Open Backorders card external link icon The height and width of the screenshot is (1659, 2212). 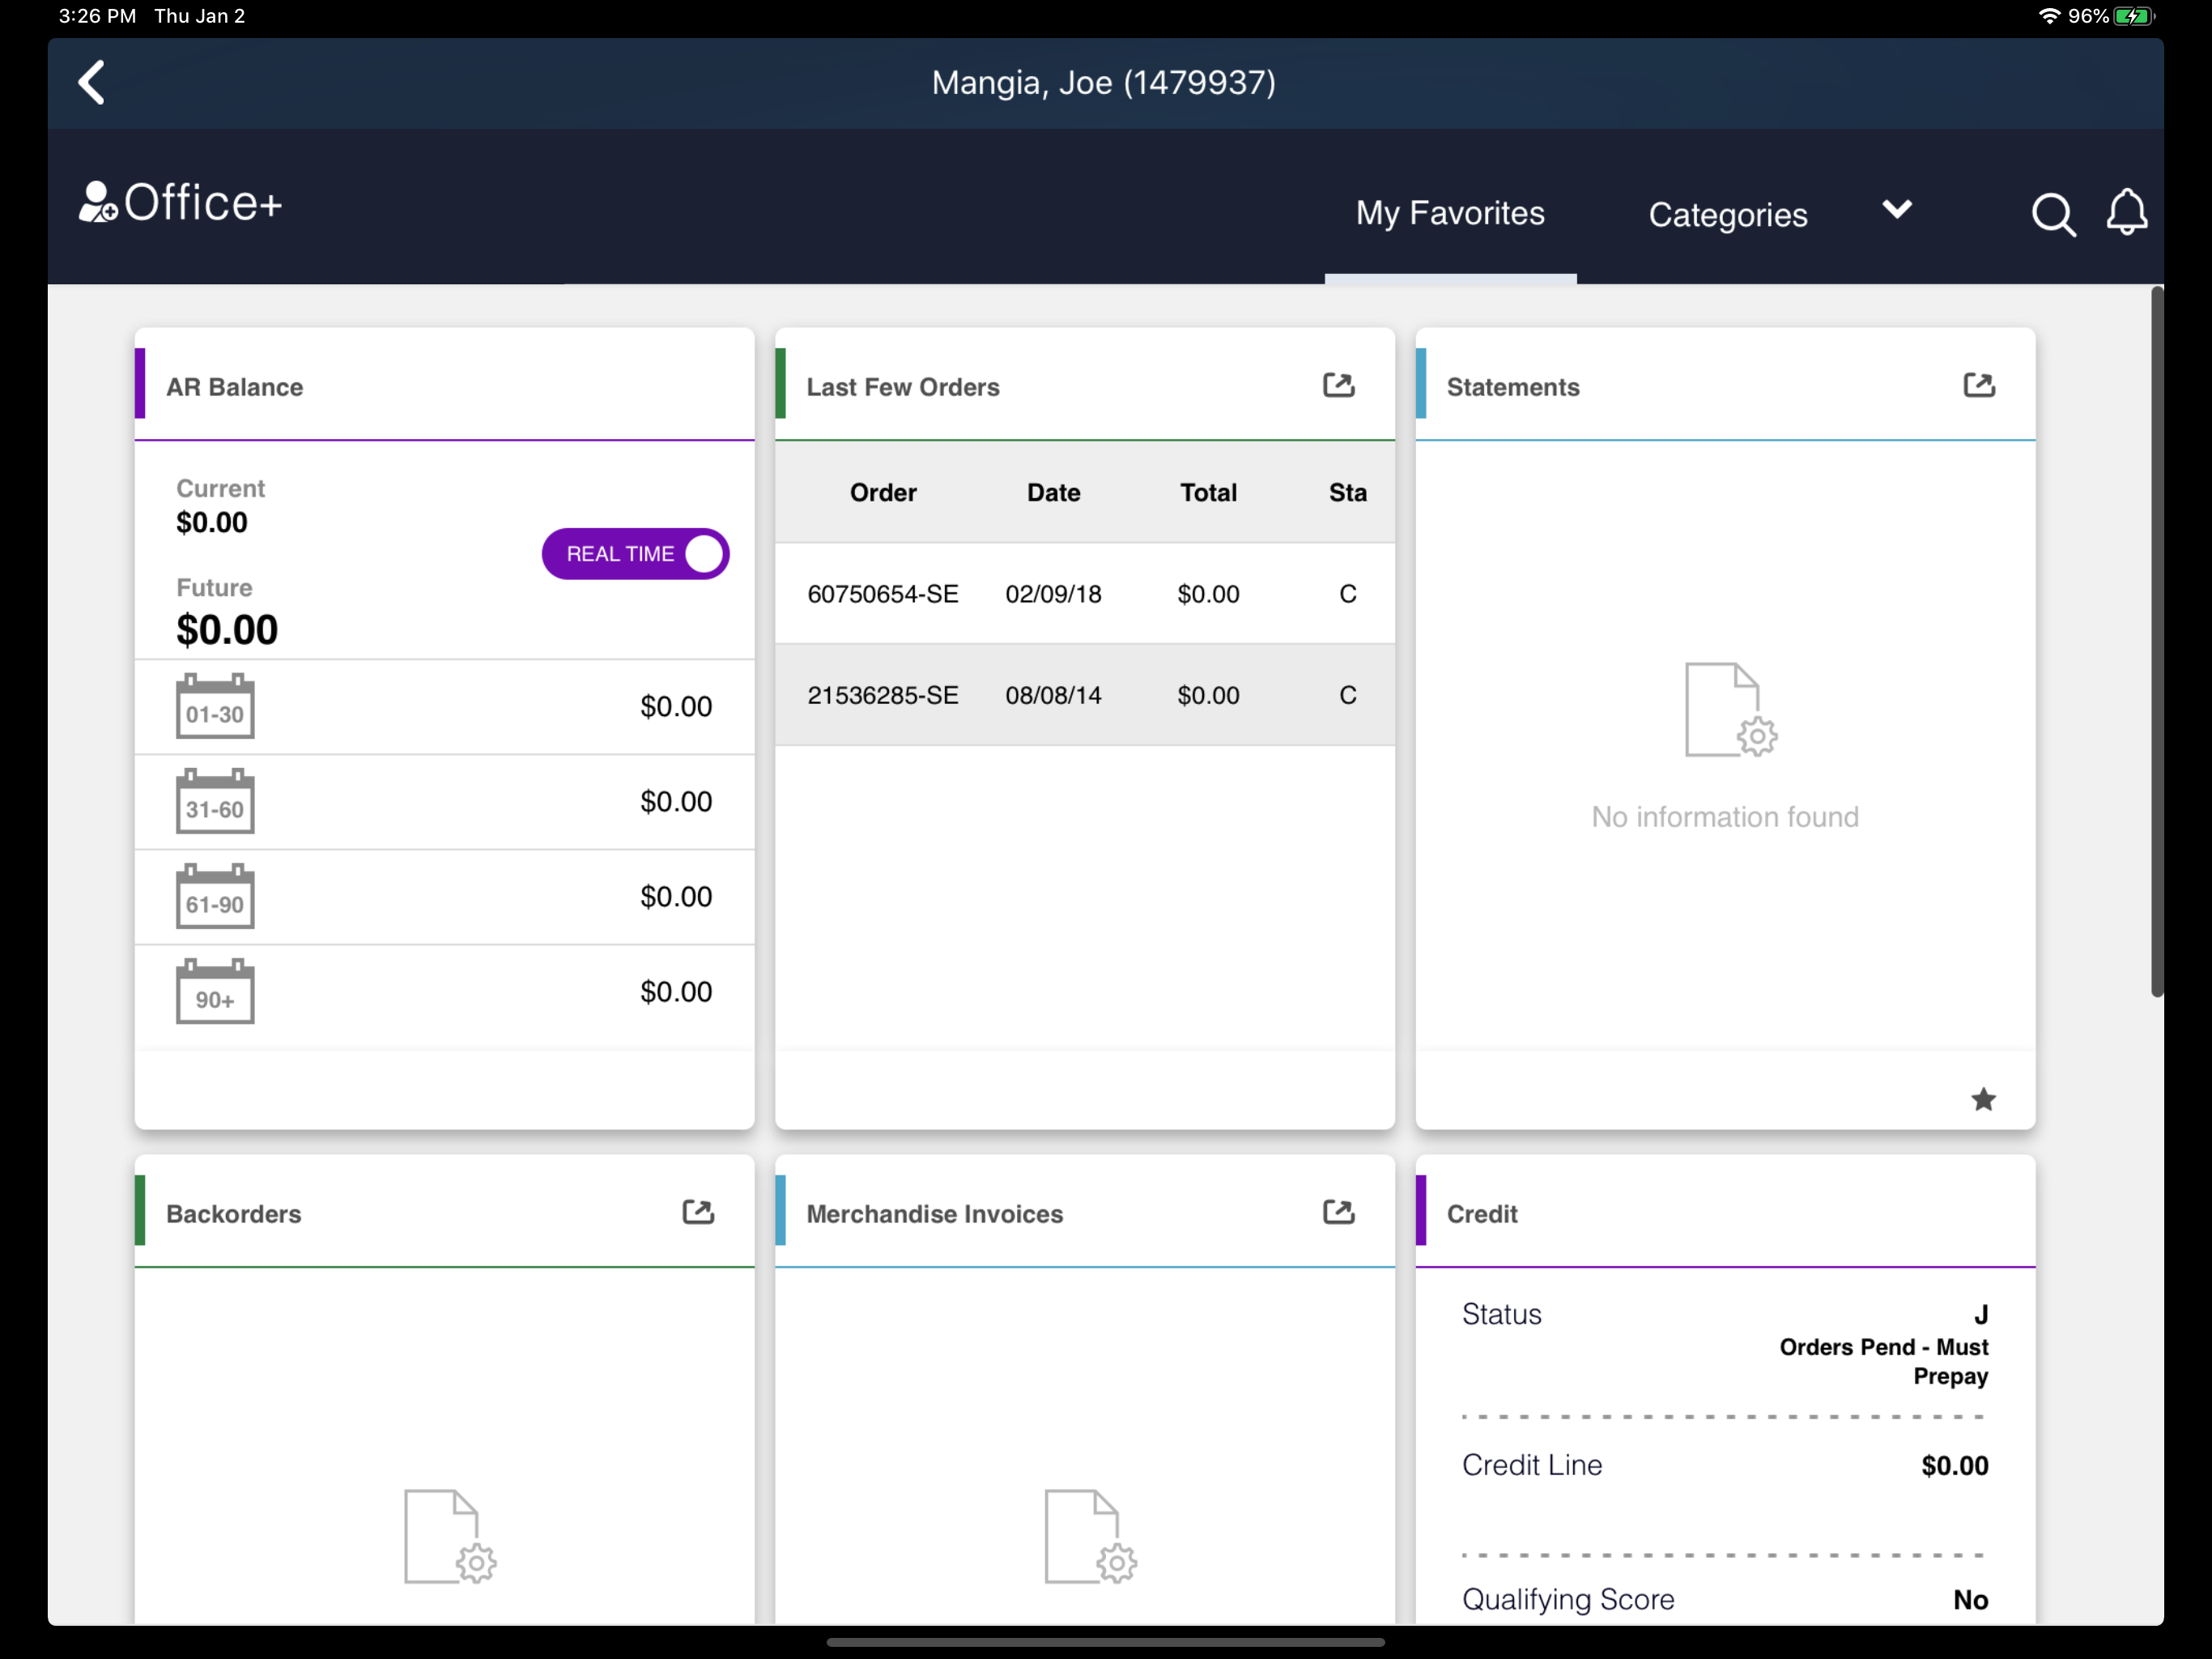(697, 1213)
